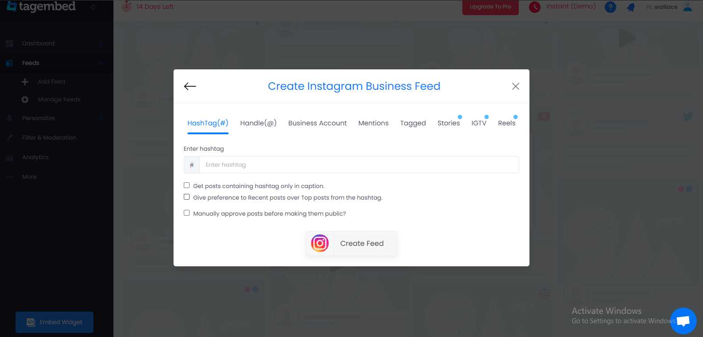Select the Mentions tab
Image resolution: width=703 pixels, height=337 pixels.
(x=373, y=123)
